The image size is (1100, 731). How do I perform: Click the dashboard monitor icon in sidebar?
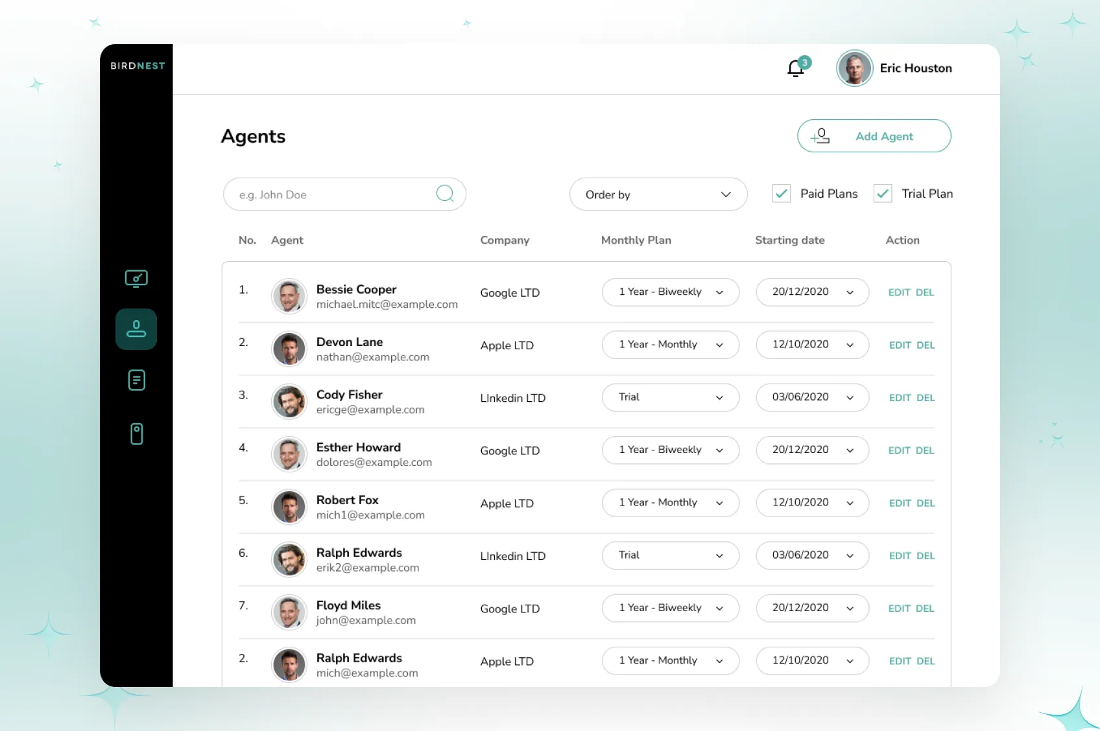click(136, 279)
